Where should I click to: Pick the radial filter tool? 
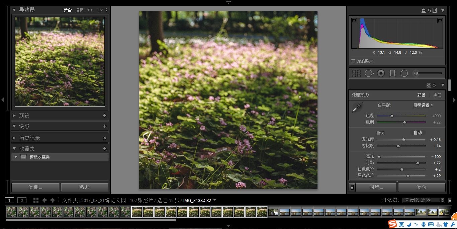coord(404,73)
